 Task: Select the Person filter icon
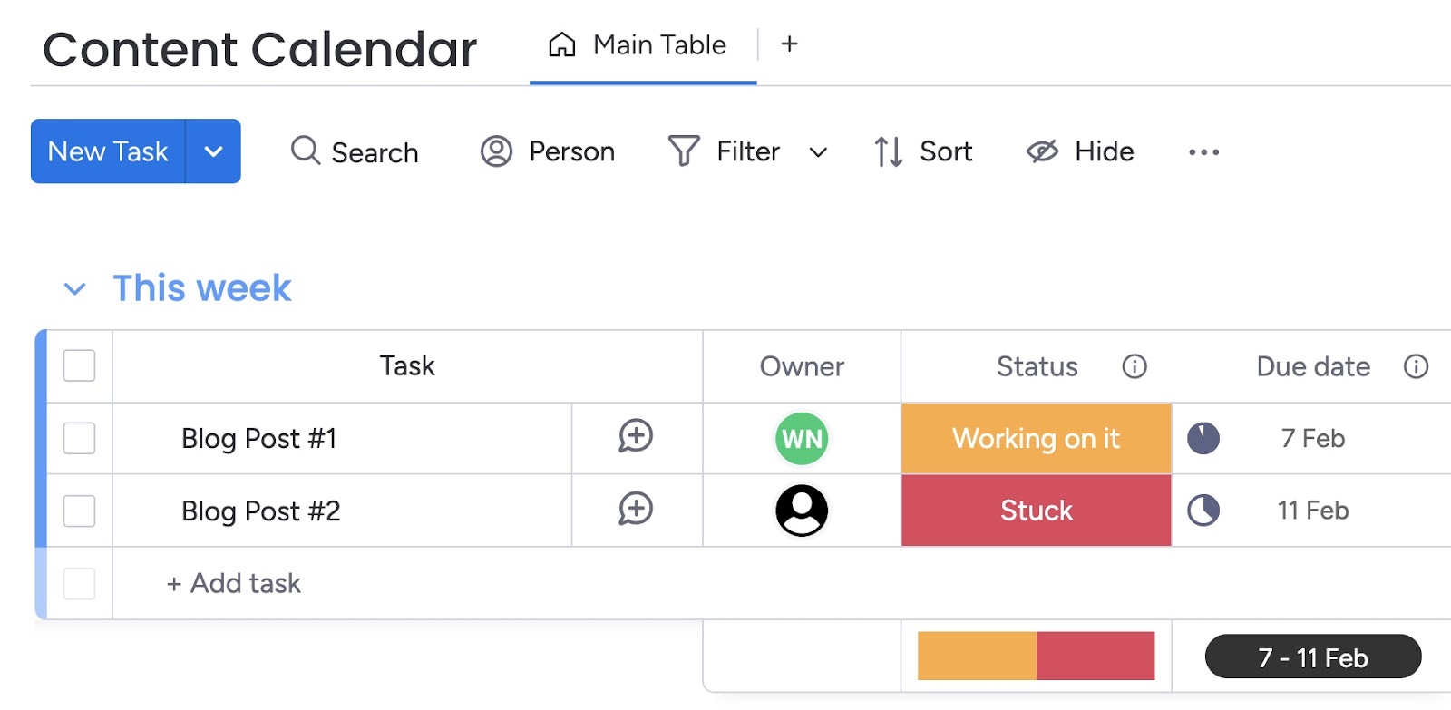tap(495, 151)
